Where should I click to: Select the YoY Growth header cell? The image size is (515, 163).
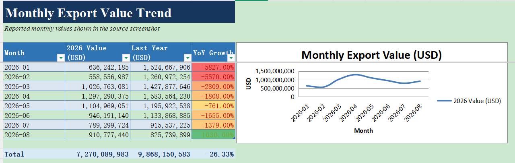pyautogui.click(x=214, y=53)
